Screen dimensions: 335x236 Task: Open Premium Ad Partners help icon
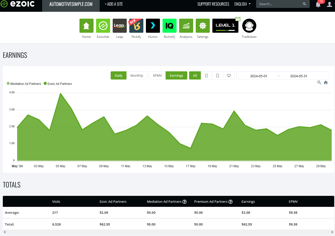click(x=230, y=202)
